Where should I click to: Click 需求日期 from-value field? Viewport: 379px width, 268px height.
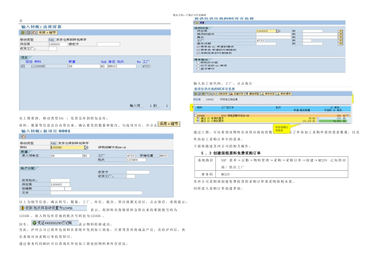pyautogui.click(x=266, y=44)
